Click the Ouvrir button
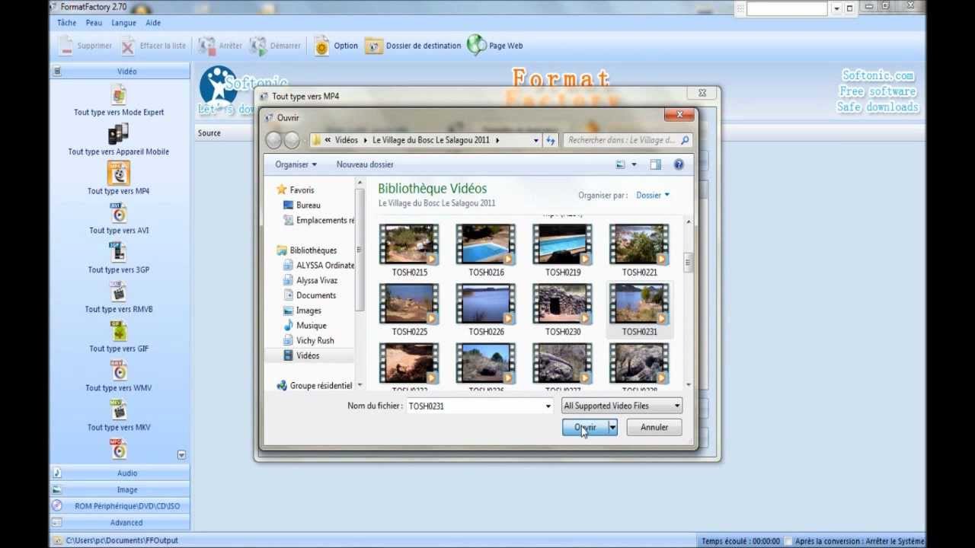 585,428
